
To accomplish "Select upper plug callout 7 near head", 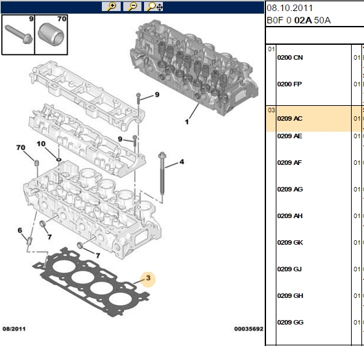I will [x=49, y=237].
